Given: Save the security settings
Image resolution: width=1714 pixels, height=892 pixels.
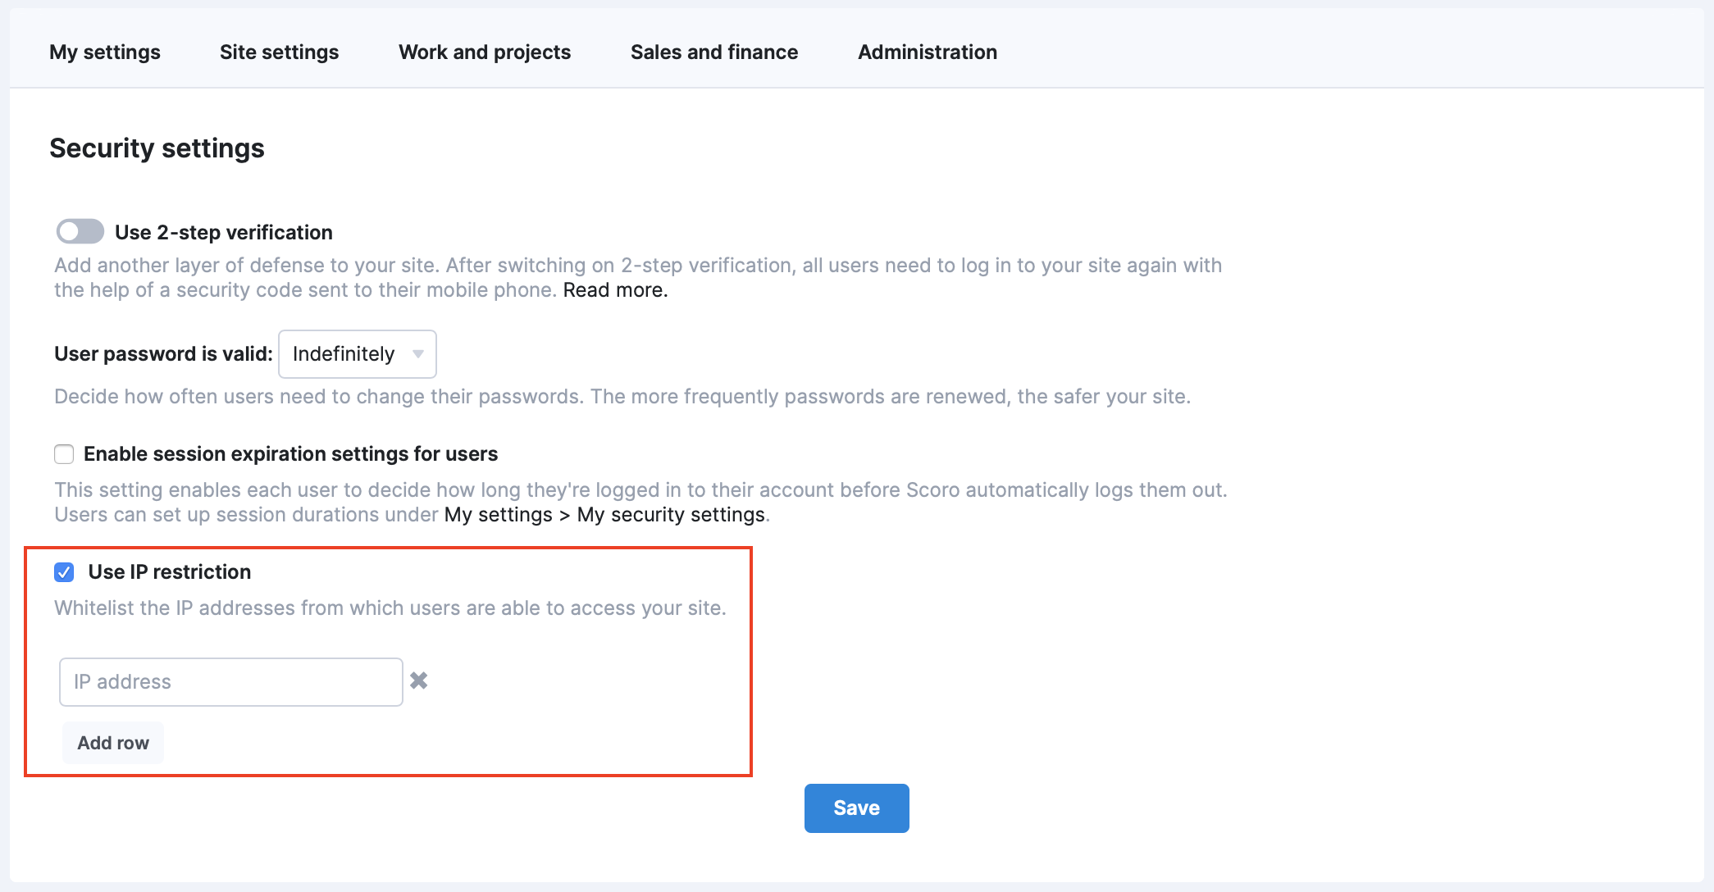Looking at the screenshot, I should 856,808.
